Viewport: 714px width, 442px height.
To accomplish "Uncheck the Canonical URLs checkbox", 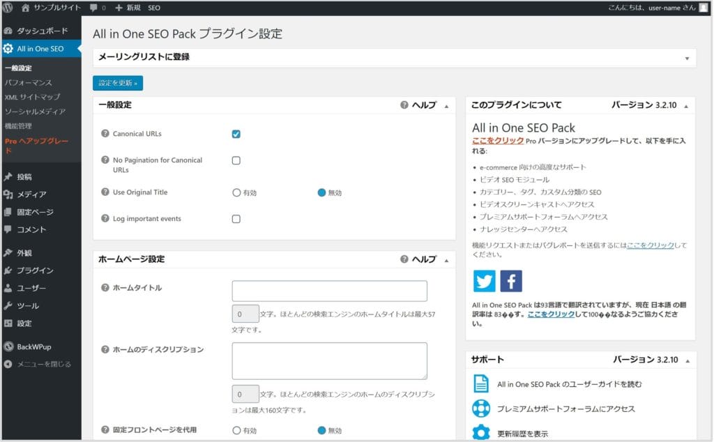I will pos(236,134).
